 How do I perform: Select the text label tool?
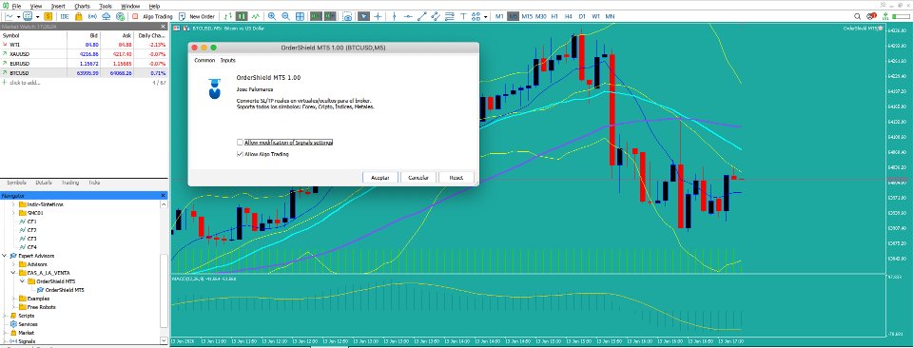463,16
